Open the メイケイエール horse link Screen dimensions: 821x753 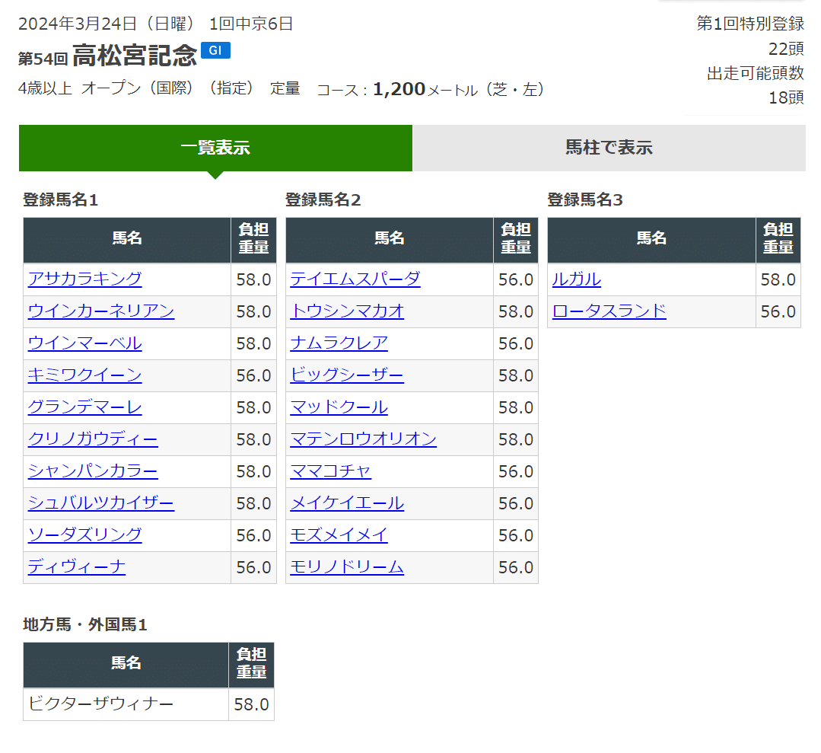pyautogui.click(x=347, y=503)
